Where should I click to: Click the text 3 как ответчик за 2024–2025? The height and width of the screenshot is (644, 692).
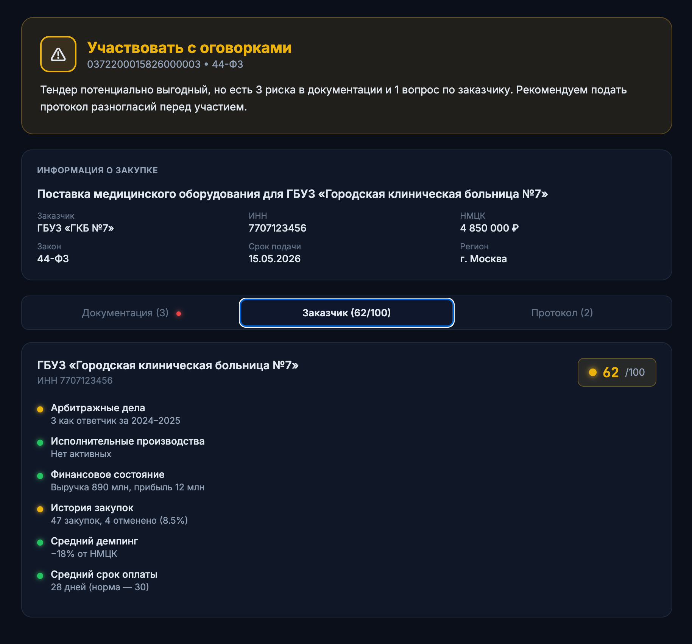[115, 421]
